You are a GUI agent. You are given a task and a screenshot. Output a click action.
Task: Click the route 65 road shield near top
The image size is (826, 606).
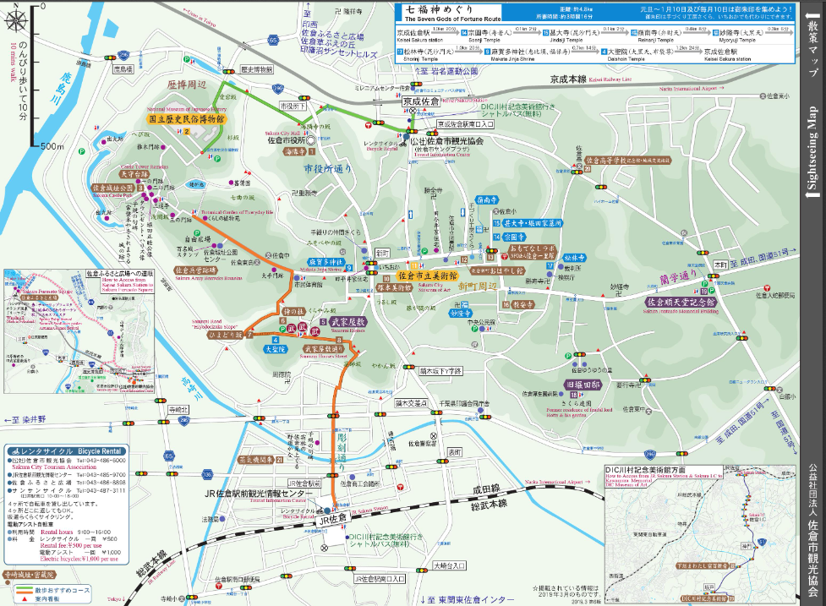click(x=272, y=40)
